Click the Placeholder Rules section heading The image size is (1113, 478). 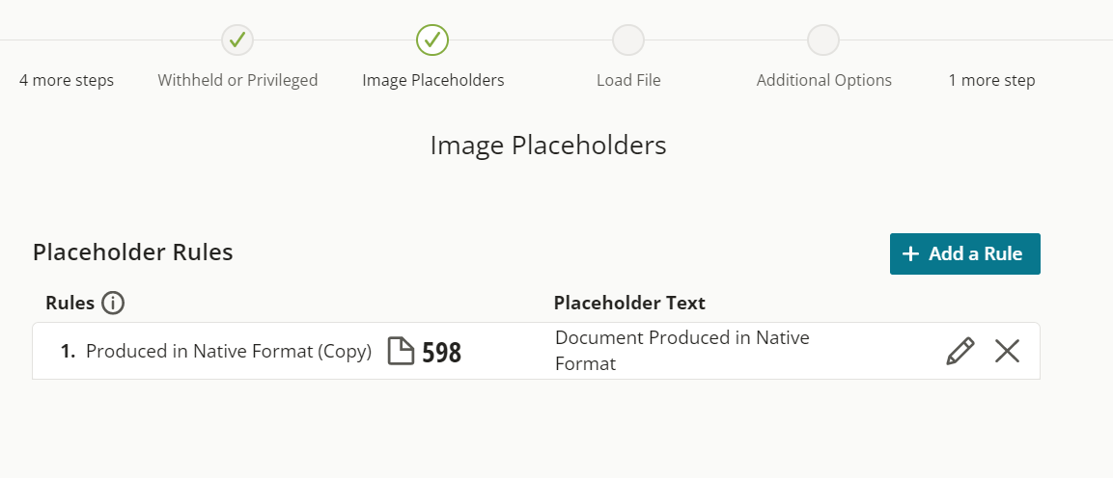(x=133, y=252)
